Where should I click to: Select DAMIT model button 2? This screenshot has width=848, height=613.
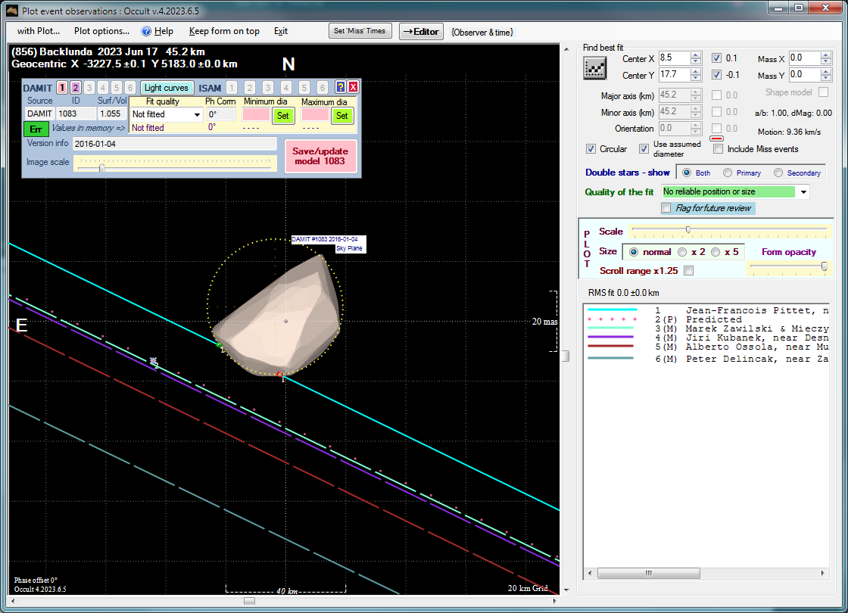pyautogui.click(x=75, y=88)
